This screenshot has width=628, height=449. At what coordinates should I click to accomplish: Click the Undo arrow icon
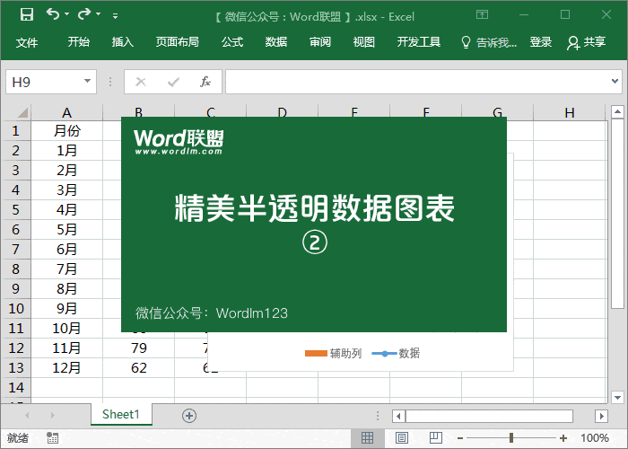(52, 14)
